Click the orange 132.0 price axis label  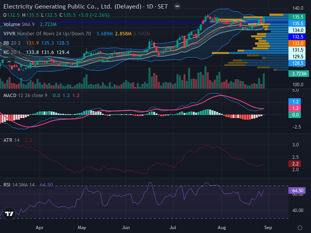(x=297, y=43)
